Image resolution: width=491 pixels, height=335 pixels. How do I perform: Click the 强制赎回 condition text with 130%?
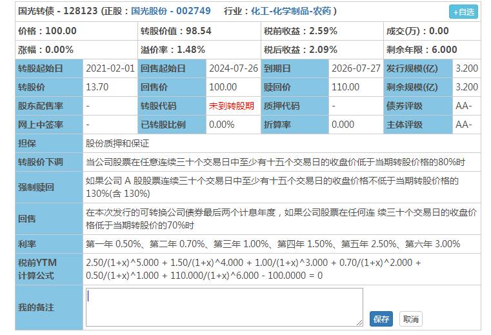pyautogui.click(x=272, y=187)
